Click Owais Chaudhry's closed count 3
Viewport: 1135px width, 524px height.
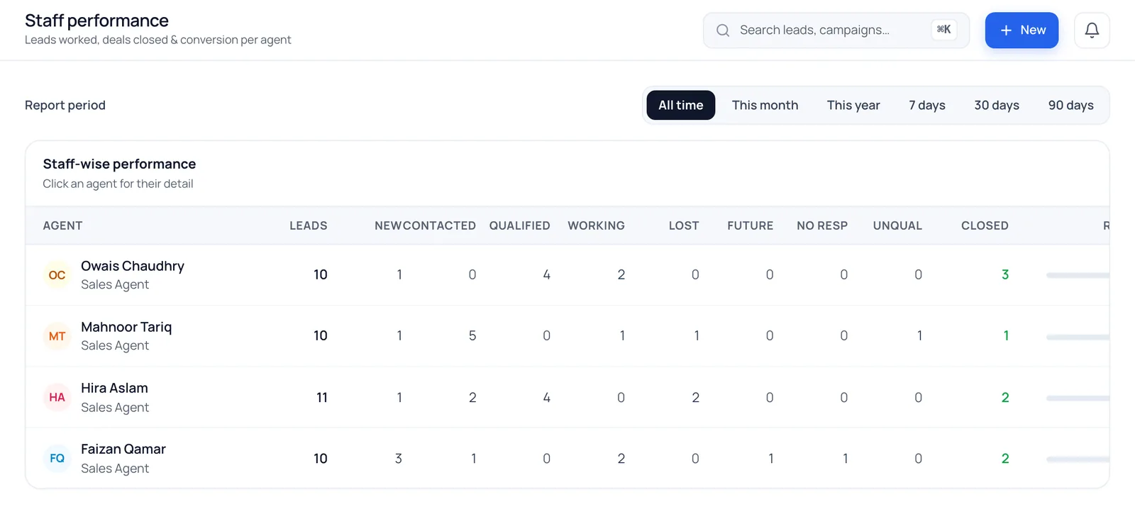pos(1004,274)
